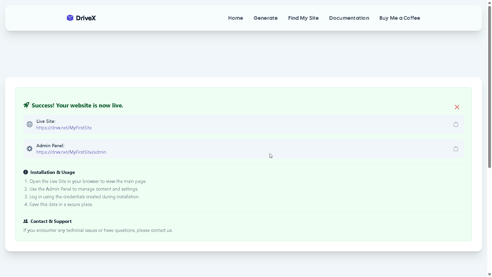492x277 pixels.
Task: Open the Home menu item
Action: tap(235, 18)
